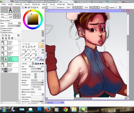
Task: Select the Selection Source radio button
Action: (x=1, y=32)
